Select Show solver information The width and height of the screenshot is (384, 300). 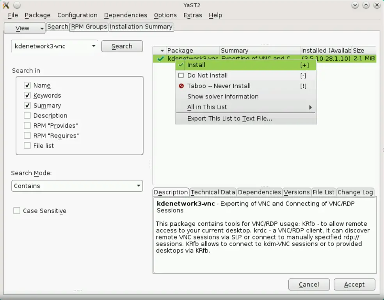[246, 96]
